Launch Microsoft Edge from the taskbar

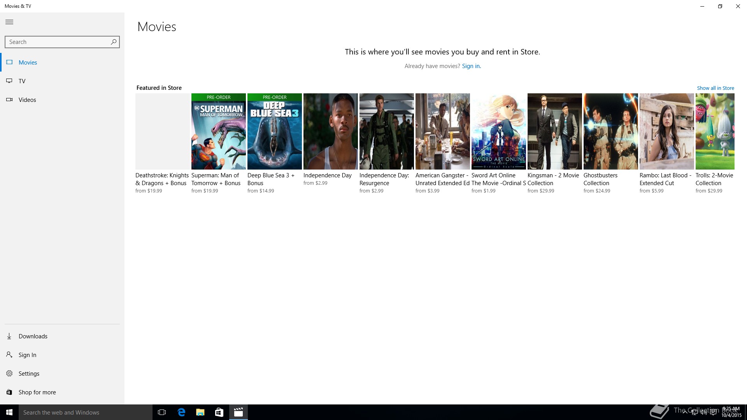click(x=181, y=412)
